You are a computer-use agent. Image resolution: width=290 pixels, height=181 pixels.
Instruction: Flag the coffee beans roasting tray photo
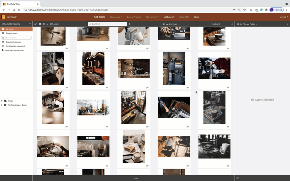(188, 127)
